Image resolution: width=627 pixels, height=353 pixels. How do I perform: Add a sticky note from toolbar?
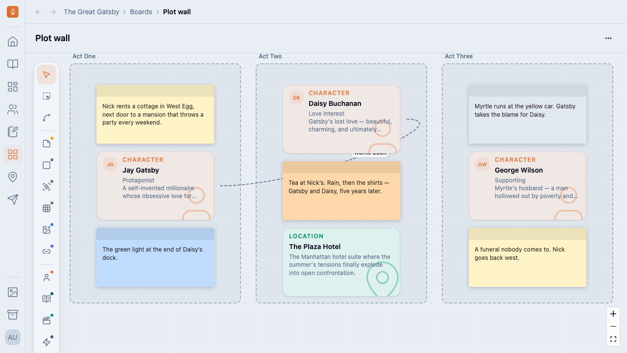click(47, 144)
